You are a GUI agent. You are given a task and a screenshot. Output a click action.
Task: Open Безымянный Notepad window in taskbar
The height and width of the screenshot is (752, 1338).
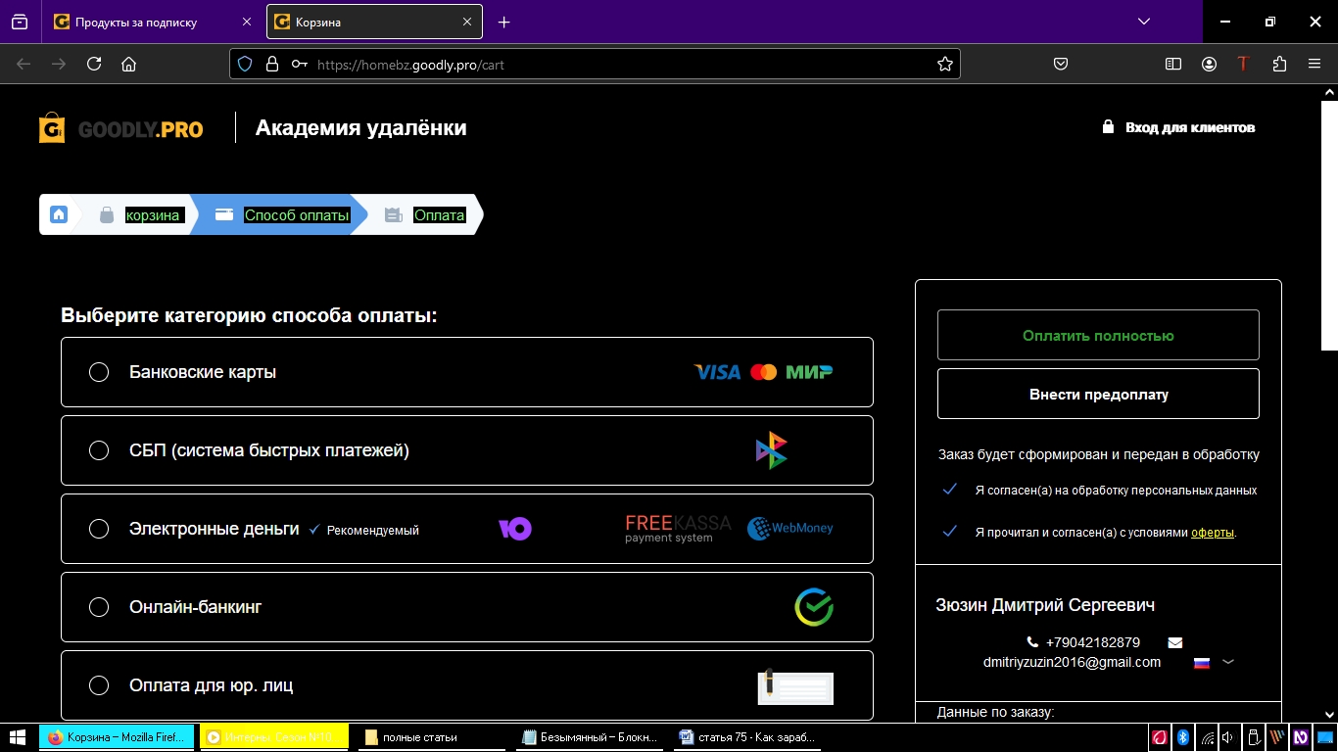[x=589, y=737]
